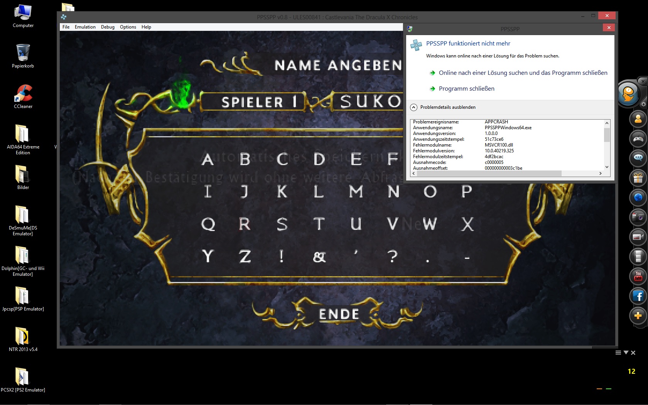Viewport: 648px width, 405px height.
Task: Select the CCleaner desktop shortcut
Action: (23, 97)
